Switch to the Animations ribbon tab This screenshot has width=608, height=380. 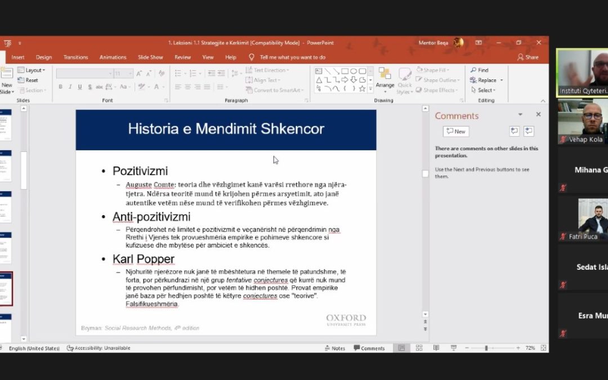click(x=113, y=57)
